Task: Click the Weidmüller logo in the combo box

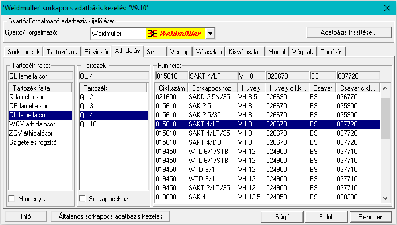Action: [x=175, y=34]
